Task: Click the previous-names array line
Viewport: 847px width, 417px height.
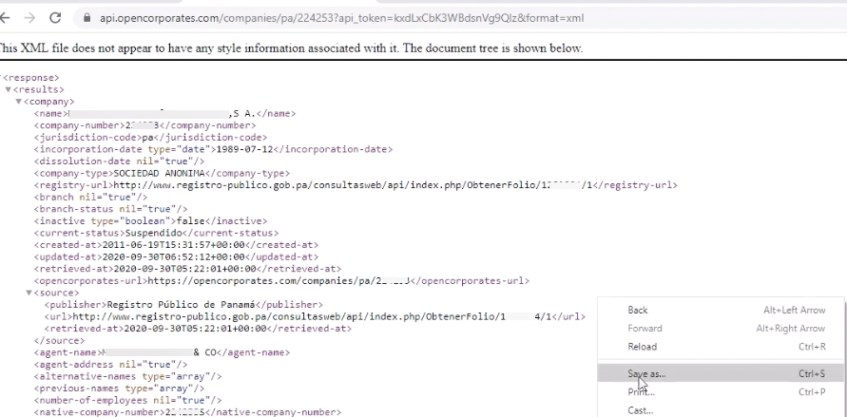Action: [x=119, y=388]
